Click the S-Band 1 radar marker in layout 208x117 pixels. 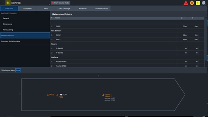click(103, 95)
